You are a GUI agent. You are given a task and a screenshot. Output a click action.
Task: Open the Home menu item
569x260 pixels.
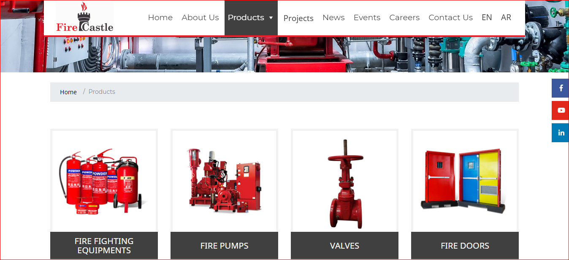pyautogui.click(x=160, y=18)
